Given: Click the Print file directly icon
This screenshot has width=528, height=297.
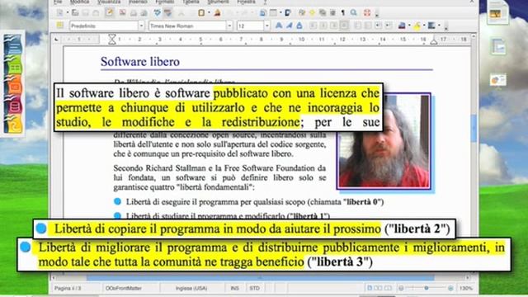Looking at the screenshot, I should coord(134,13).
